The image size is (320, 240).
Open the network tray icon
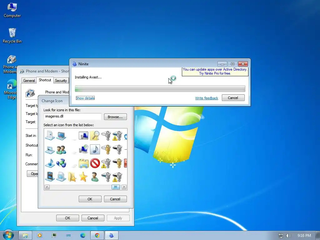pyautogui.click(x=281, y=236)
